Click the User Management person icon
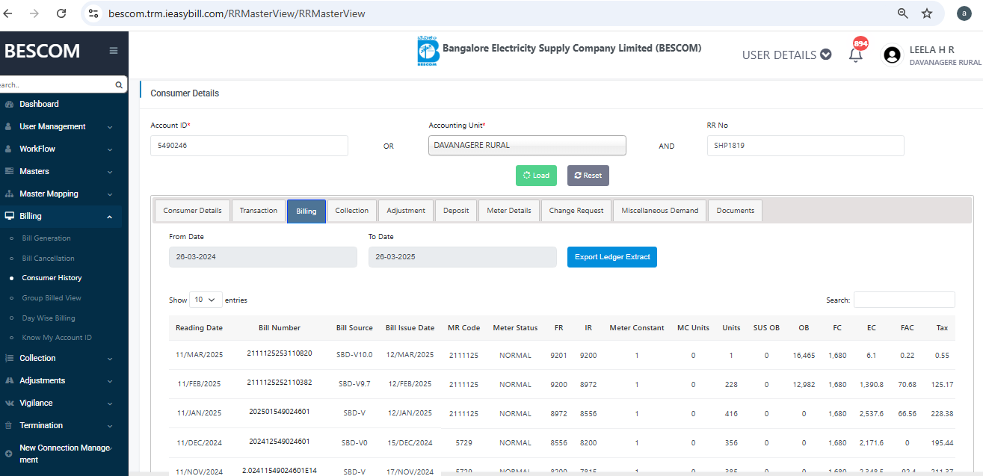The image size is (983, 476). point(8,126)
